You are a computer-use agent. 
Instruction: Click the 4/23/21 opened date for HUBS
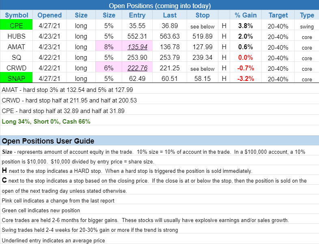(x=50, y=36)
